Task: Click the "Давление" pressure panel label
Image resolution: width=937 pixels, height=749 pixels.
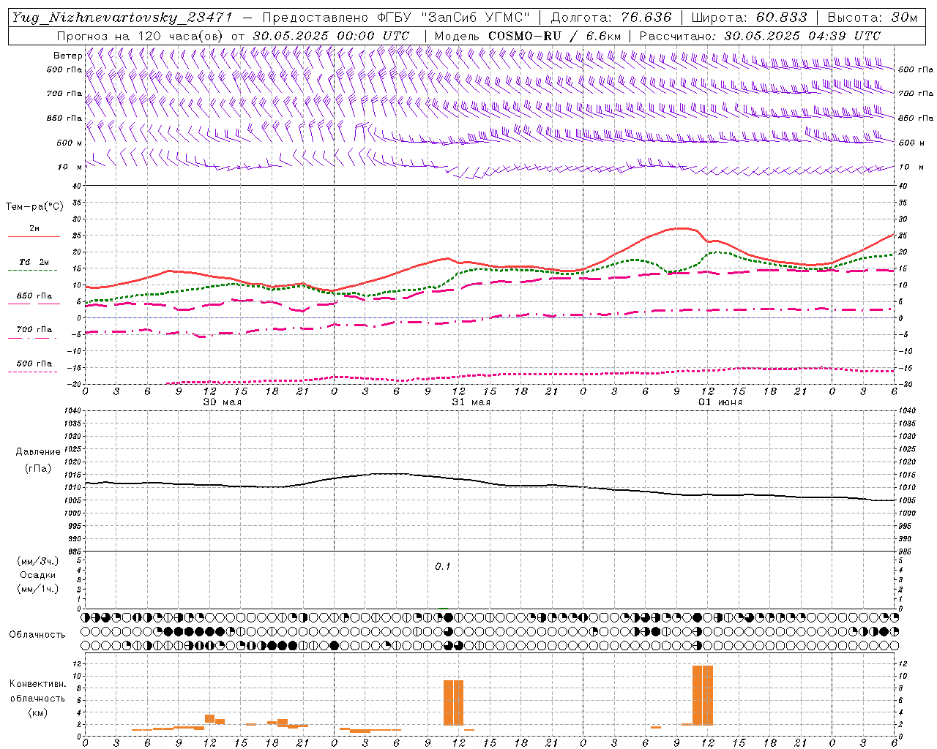Action: [38, 452]
